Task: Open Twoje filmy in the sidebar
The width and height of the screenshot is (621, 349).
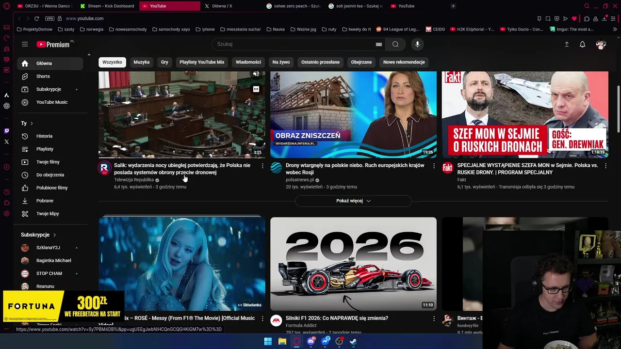Action: tap(50, 162)
